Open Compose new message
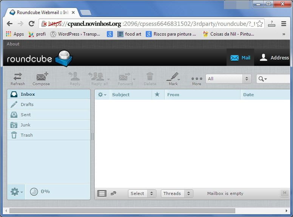The width and height of the screenshot is (293, 217). click(41, 79)
